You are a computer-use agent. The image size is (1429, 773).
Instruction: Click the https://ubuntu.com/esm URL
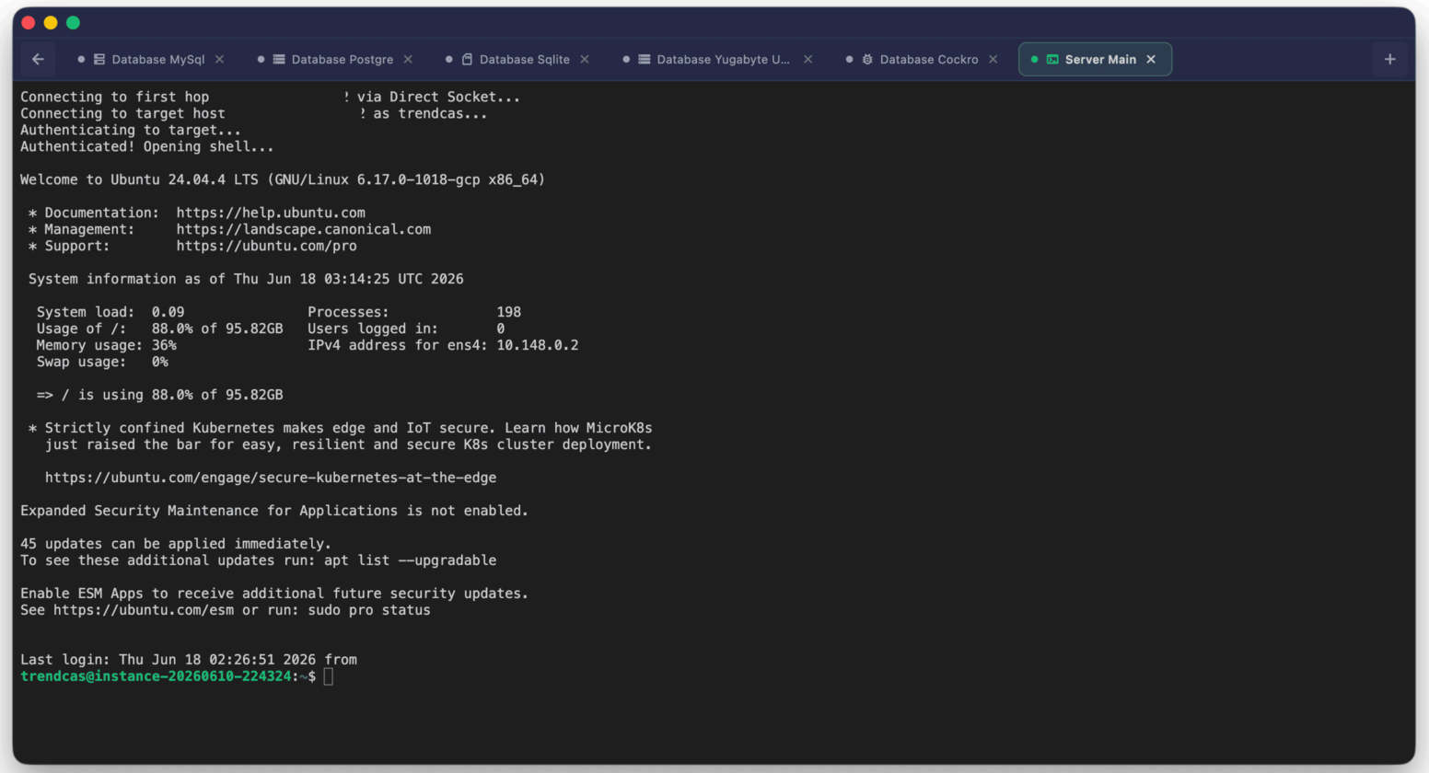pyautogui.click(x=144, y=610)
